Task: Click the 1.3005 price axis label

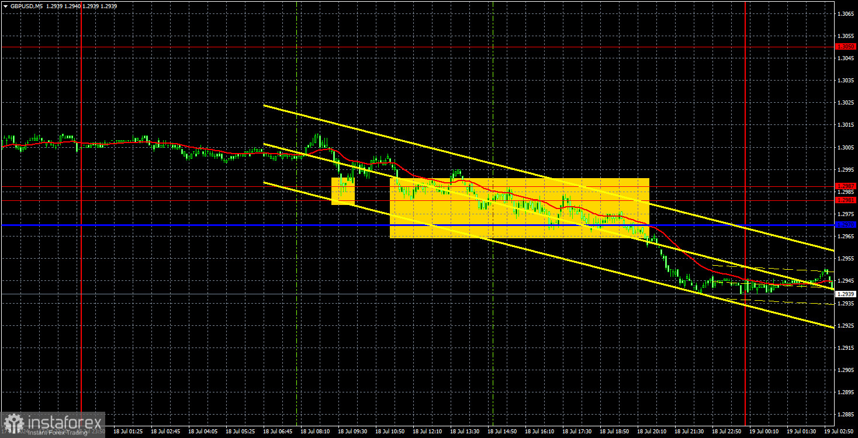Action: coord(846,147)
